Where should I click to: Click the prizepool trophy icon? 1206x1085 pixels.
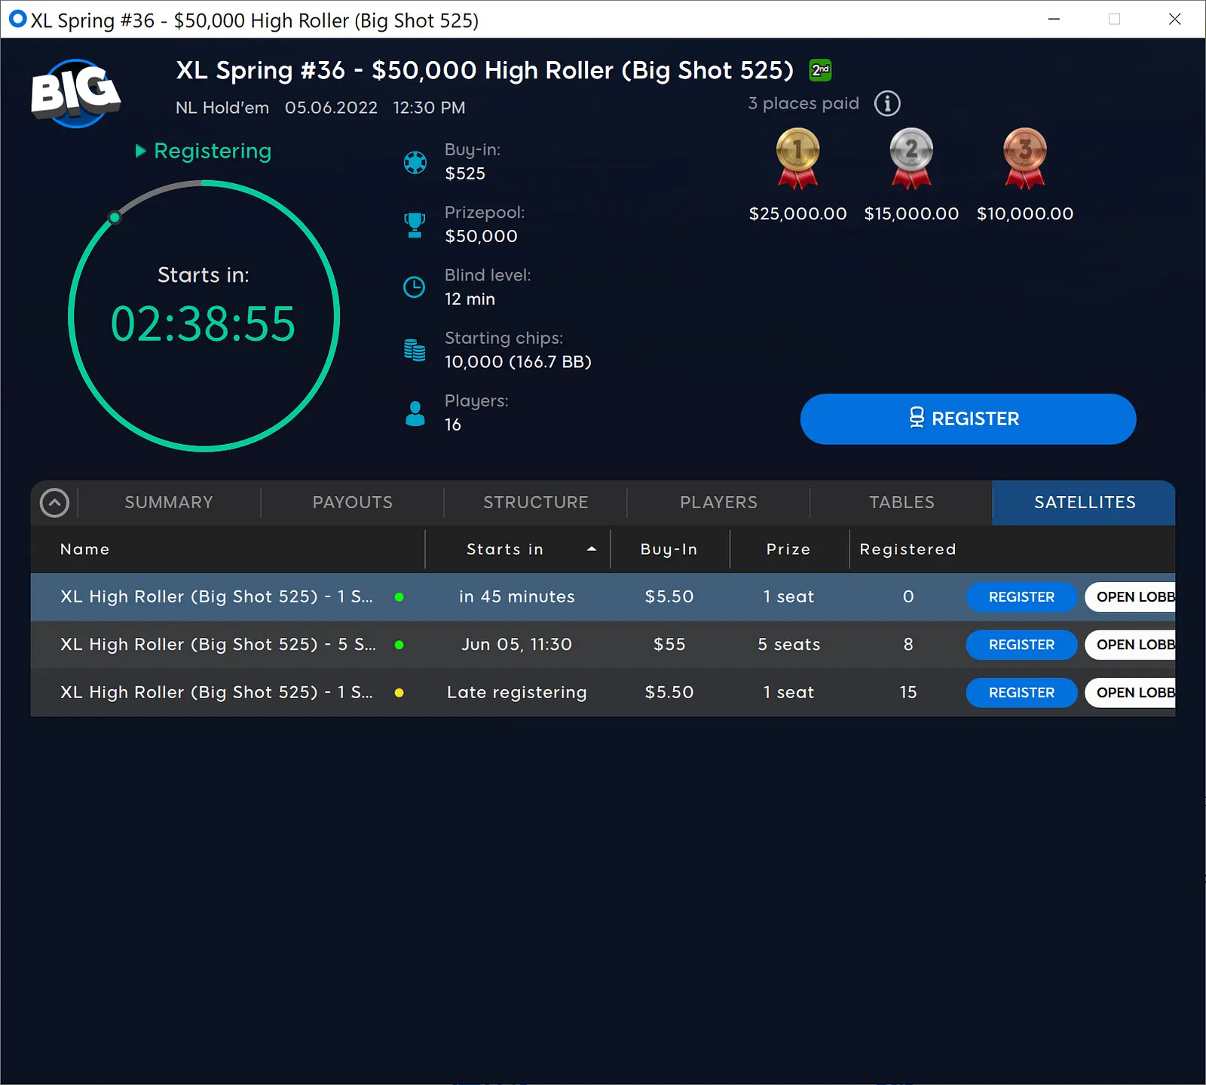(415, 225)
